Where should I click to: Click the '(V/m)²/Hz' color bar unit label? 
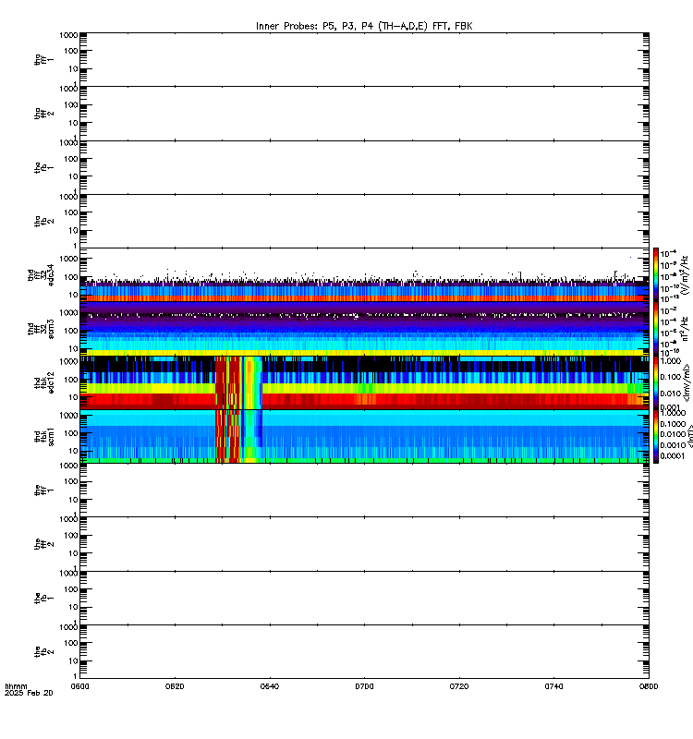(685, 274)
